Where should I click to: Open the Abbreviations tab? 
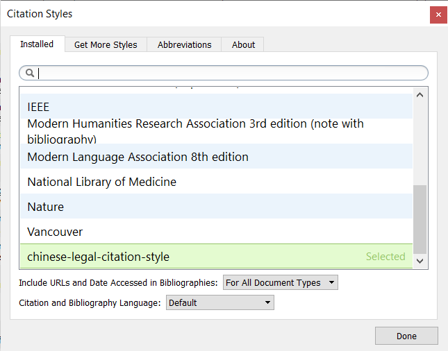[184, 45]
